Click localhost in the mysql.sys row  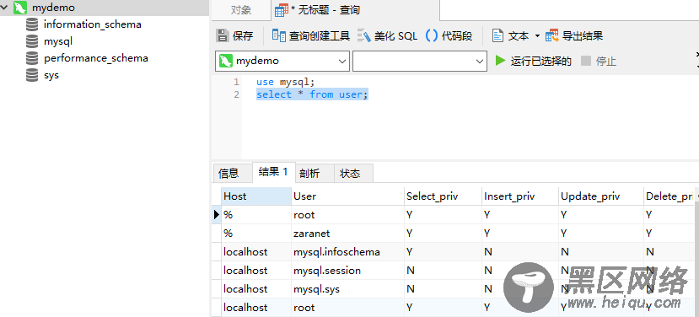pos(256,289)
